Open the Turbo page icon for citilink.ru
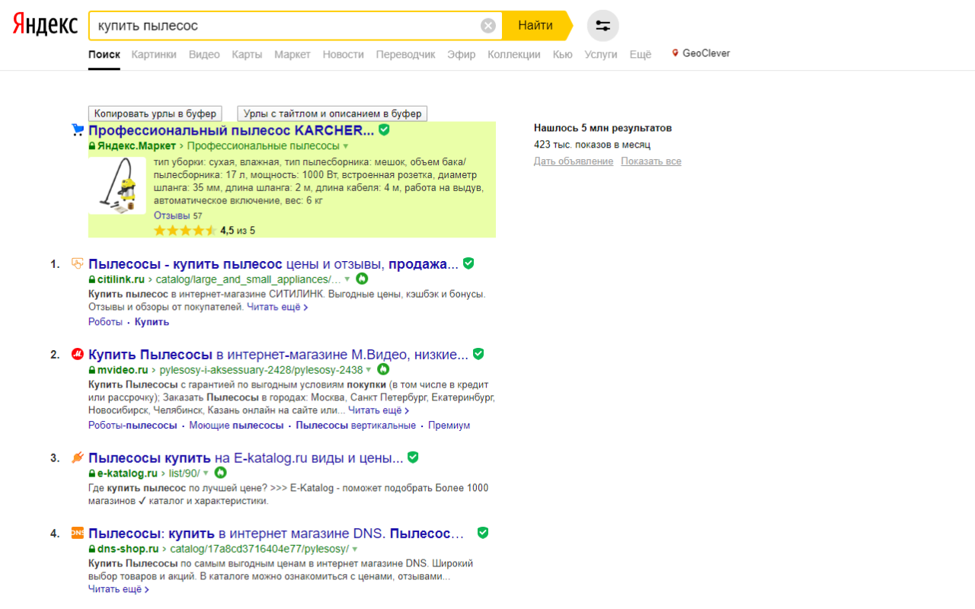 [x=362, y=279]
